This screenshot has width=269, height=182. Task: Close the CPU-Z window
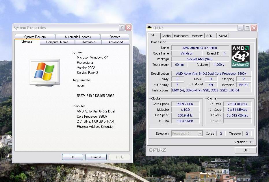click(254, 28)
